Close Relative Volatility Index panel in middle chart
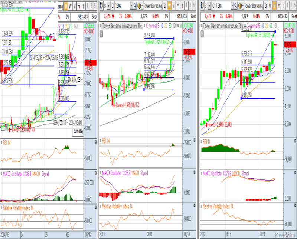The image size is (297, 239). pyautogui.click(x=195, y=206)
